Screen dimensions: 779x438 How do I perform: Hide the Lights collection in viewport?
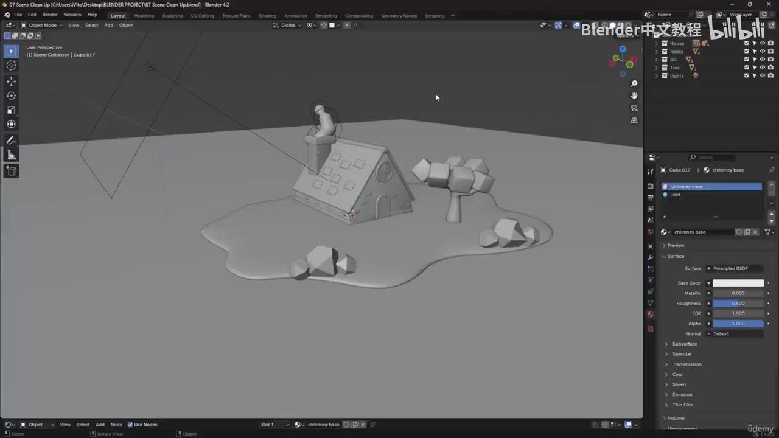click(x=763, y=75)
